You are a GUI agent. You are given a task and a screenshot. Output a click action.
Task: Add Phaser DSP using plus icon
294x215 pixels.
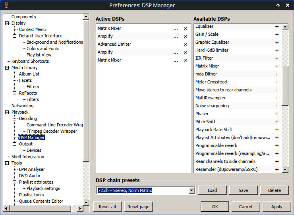277,114
